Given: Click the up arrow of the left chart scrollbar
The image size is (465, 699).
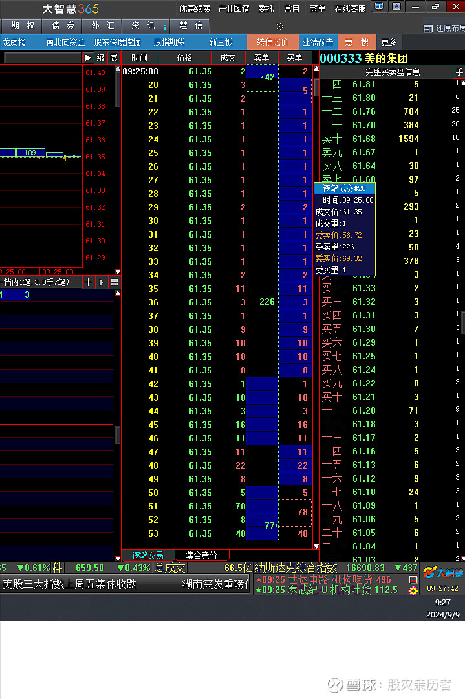Looking at the screenshot, I should (x=118, y=69).
